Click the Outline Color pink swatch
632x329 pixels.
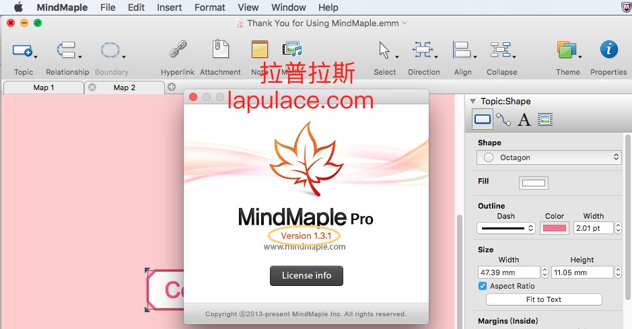tap(554, 228)
